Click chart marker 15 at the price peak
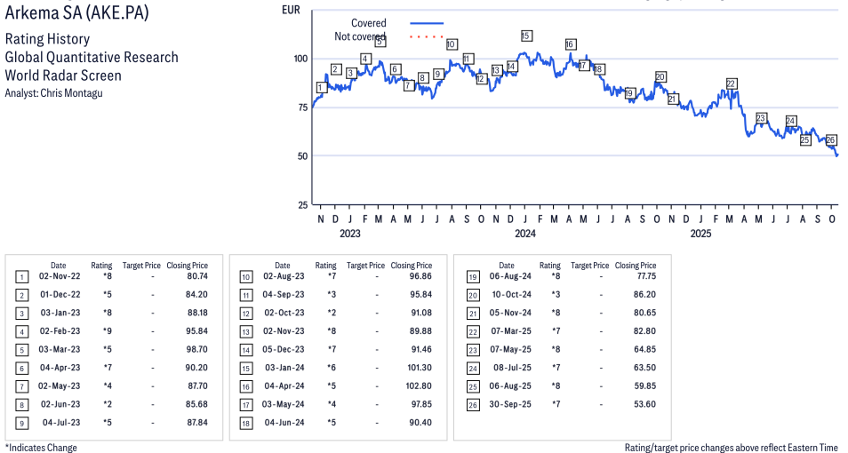The image size is (848, 453). tap(526, 36)
